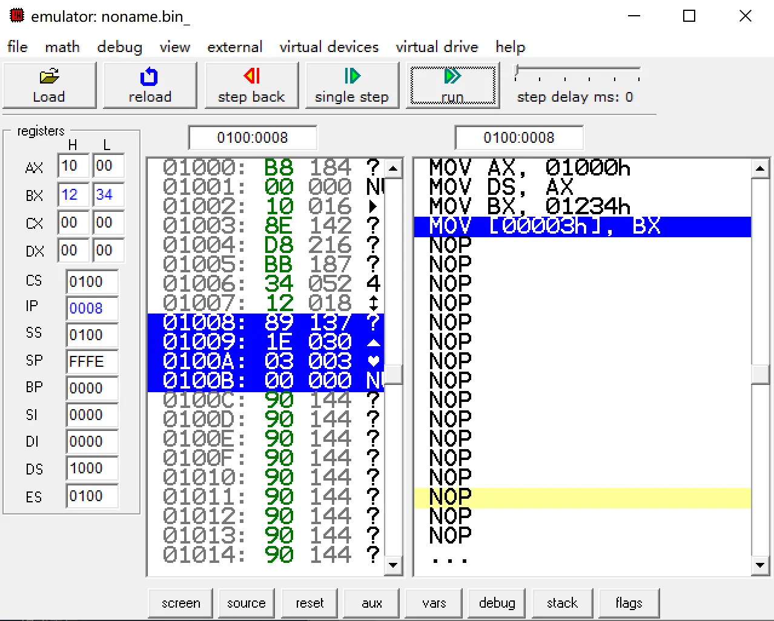Click the step back button
The width and height of the screenshot is (774, 621).
(x=251, y=85)
